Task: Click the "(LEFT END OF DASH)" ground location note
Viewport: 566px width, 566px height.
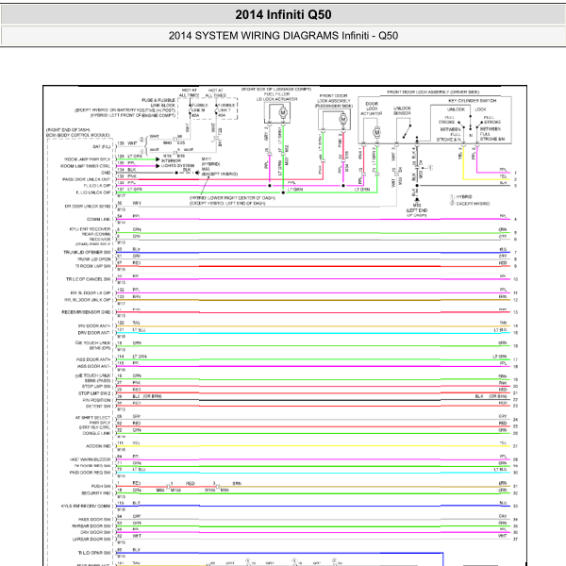Action: click(x=417, y=212)
